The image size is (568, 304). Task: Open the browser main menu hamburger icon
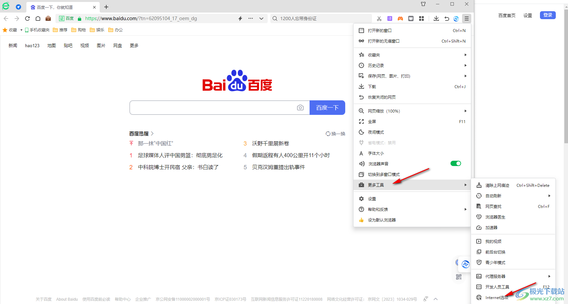[x=466, y=18]
